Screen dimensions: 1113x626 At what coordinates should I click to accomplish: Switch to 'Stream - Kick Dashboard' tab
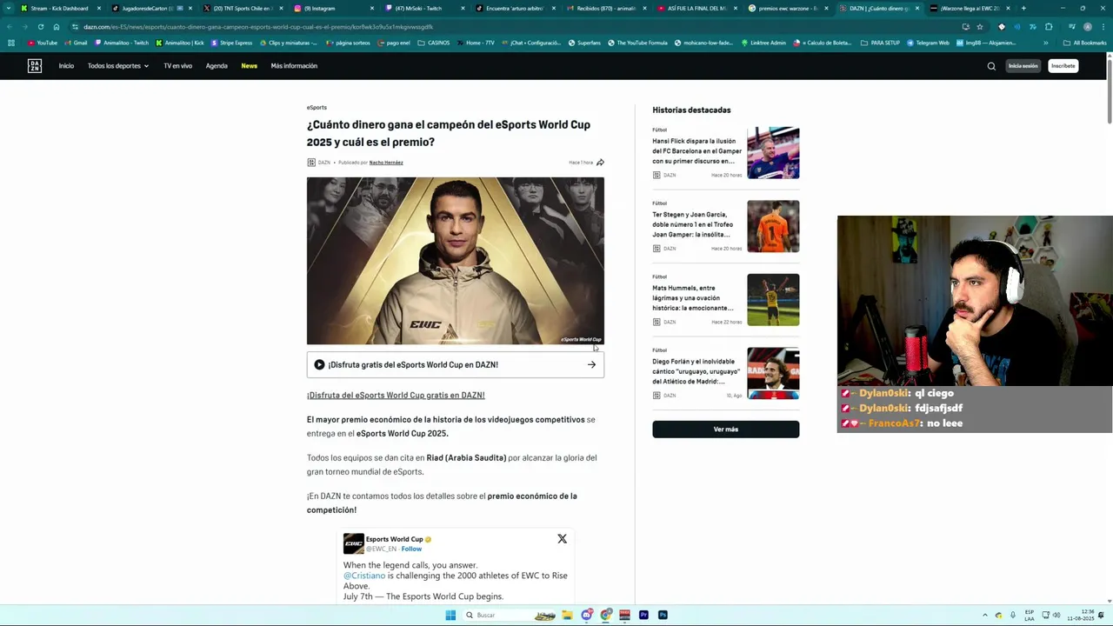(x=59, y=9)
